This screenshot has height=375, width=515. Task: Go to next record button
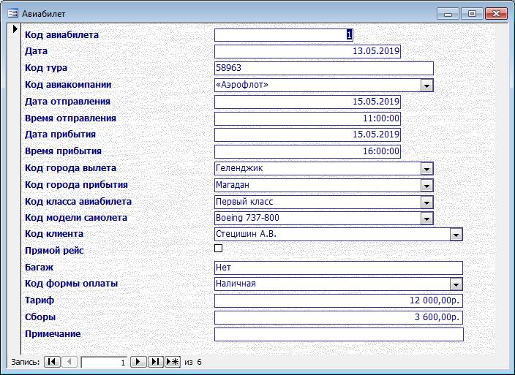[138, 362]
